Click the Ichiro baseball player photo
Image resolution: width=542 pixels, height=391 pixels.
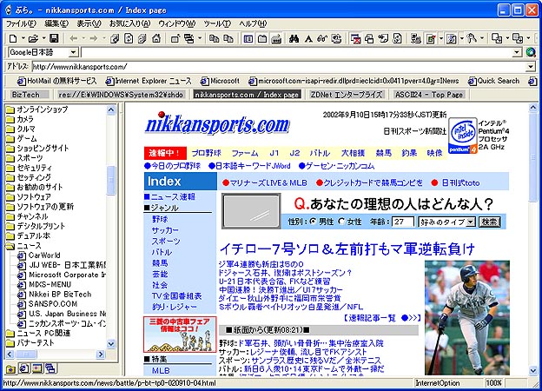(467, 318)
